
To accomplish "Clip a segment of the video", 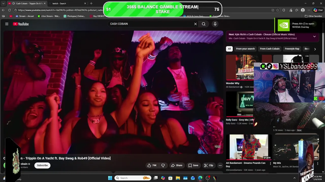I will click(209, 165).
